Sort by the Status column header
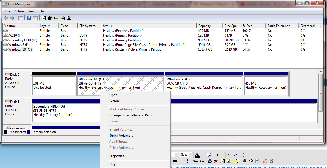Viewport: 327px width, 168px height. coord(149,26)
